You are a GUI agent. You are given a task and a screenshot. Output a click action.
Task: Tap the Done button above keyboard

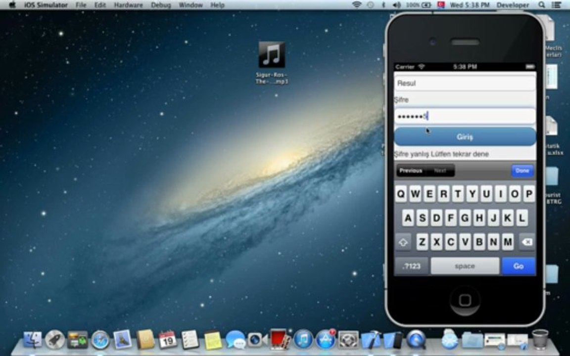(x=522, y=171)
